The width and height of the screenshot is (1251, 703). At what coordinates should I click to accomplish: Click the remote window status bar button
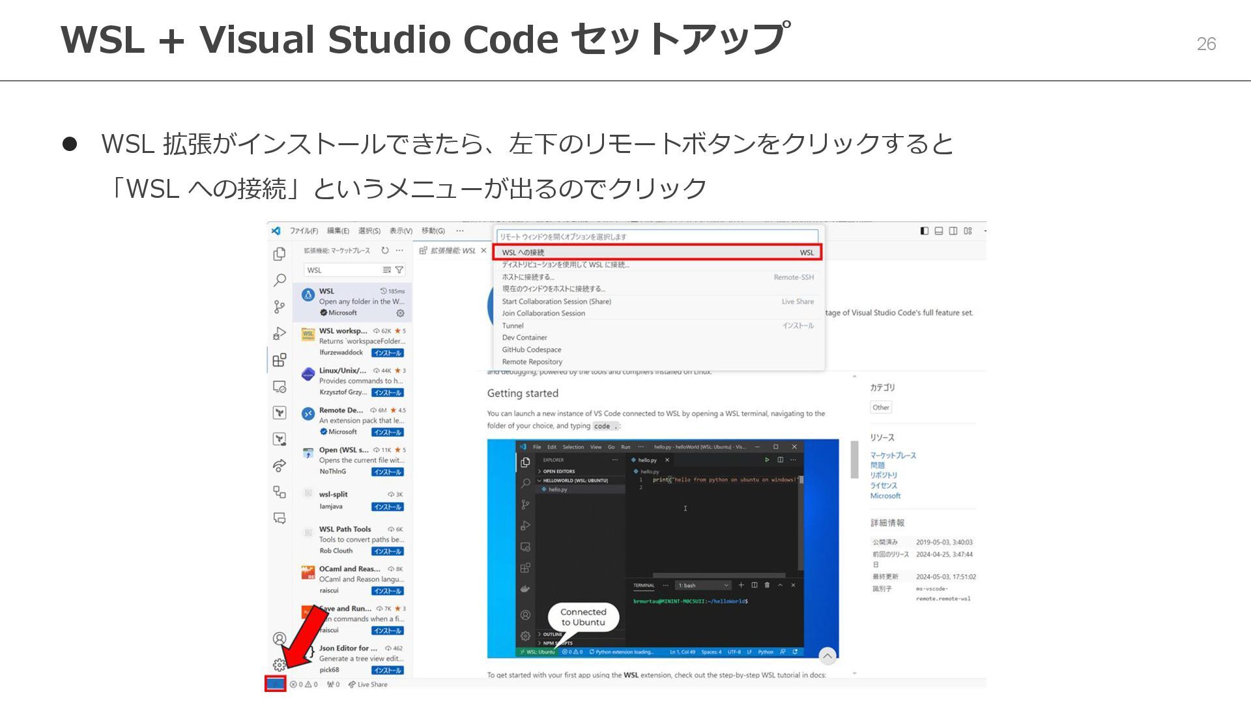click(x=275, y=683)
